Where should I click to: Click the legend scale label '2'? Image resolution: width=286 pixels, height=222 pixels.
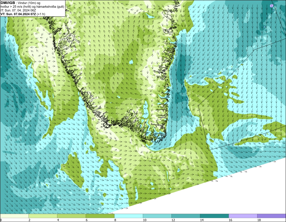click(29, 220)
